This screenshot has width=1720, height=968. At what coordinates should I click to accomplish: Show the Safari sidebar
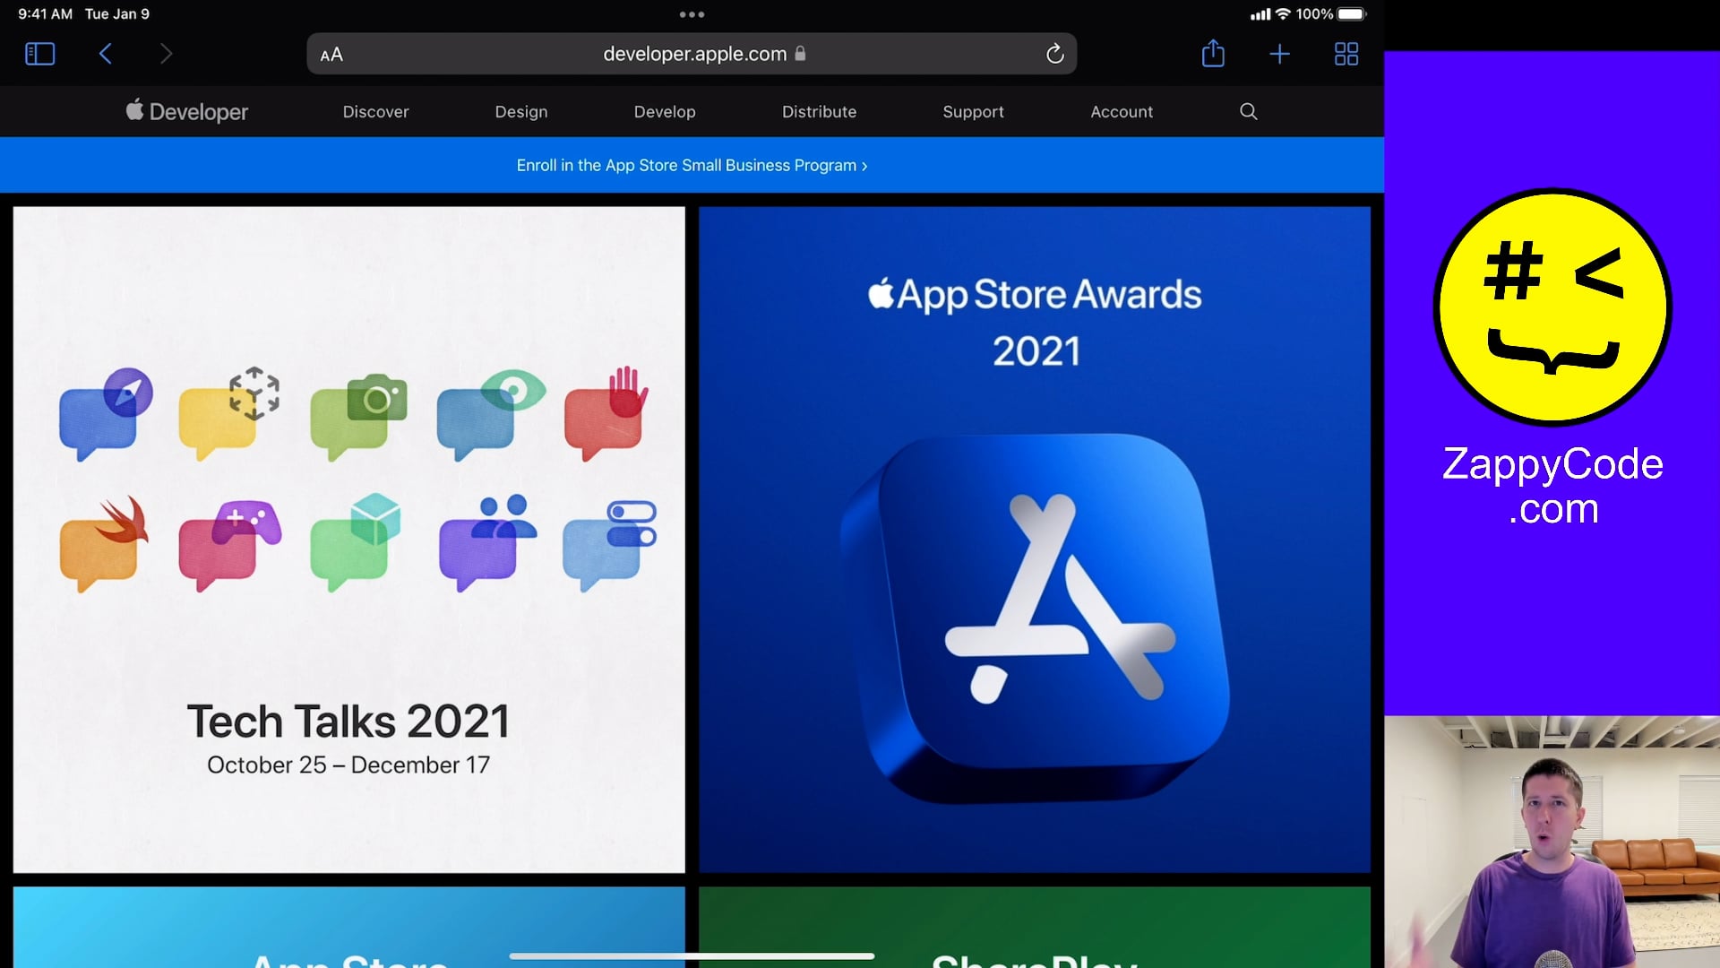[x=39, y=54]
